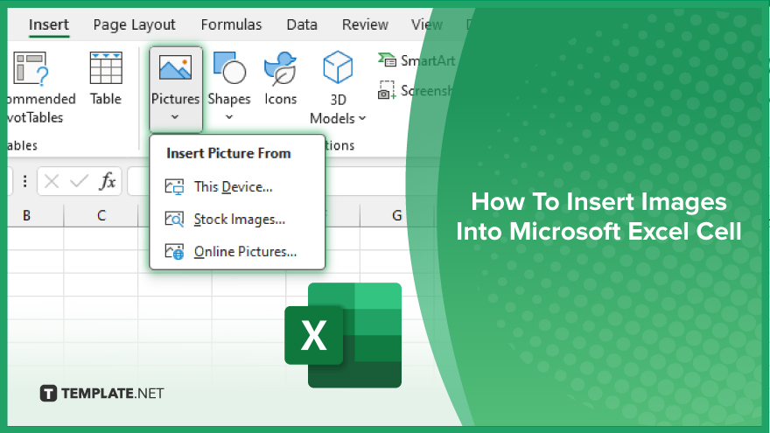Click the This Device monitor icon

pos(174,187)
